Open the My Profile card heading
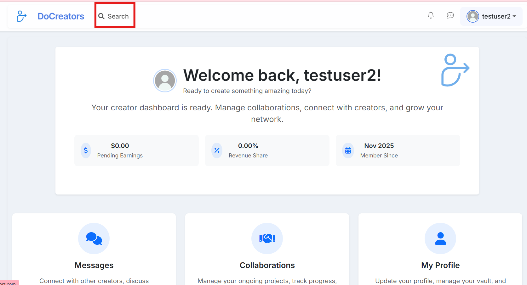The image size is (527, 285). pos(440,265)
